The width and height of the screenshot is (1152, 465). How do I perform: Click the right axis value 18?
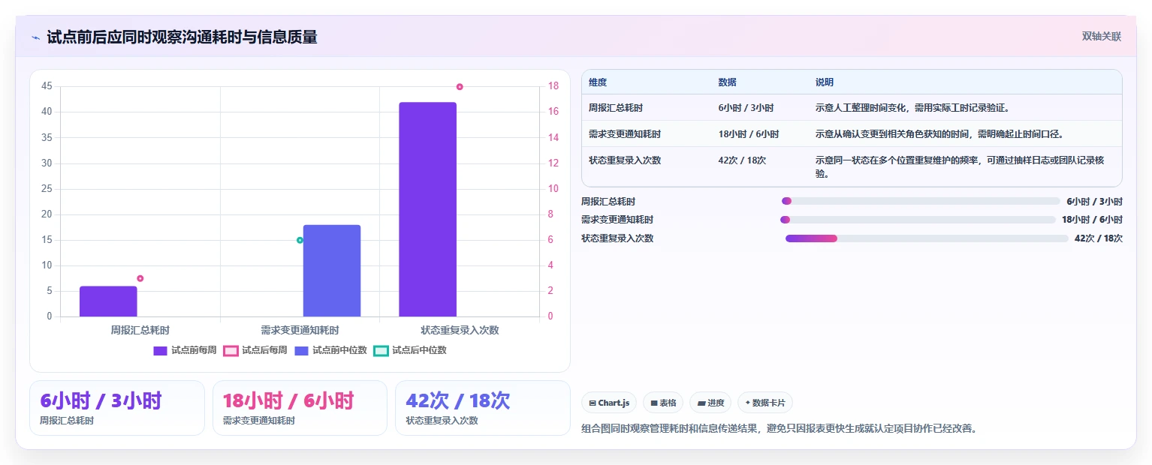[553, 86]
